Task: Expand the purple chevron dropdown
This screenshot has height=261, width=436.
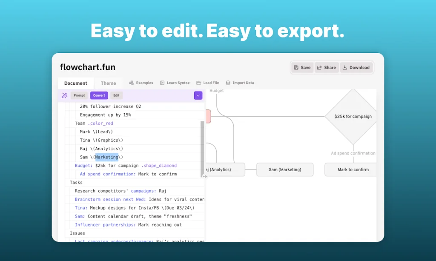Action: pyautogui.click(x=198, y=95)
